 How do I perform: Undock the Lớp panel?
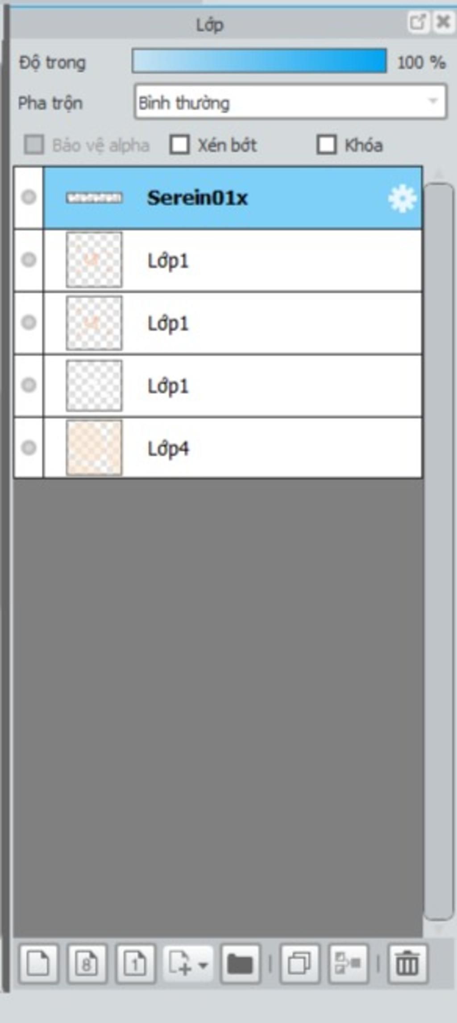[x=418, y=22]
